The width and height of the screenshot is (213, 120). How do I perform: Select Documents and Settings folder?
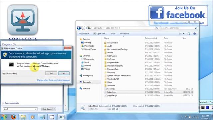coord(116,49)
